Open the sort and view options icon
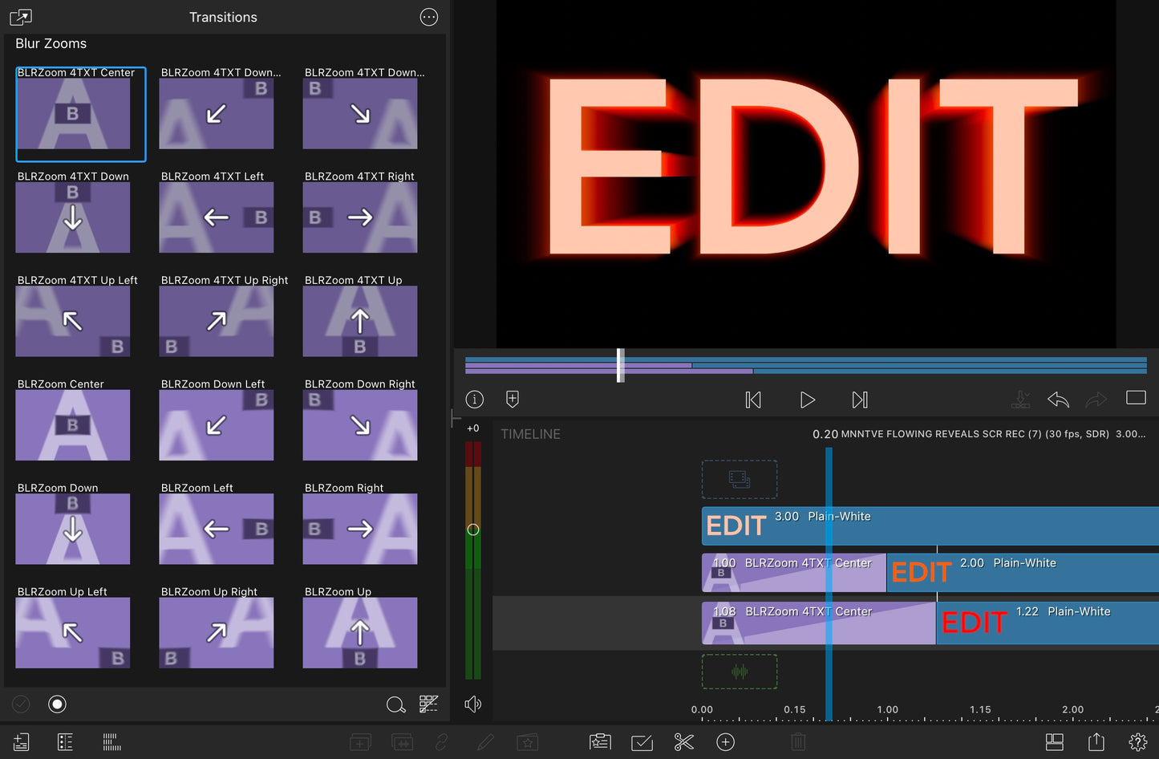 tap(428, 704)
